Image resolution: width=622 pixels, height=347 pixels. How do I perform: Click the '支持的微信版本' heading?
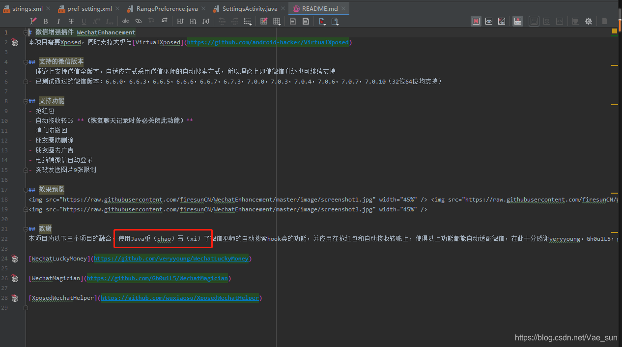61,61
